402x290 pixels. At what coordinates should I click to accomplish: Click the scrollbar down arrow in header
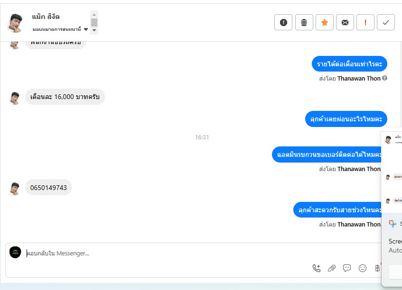[x=94, y=30]
